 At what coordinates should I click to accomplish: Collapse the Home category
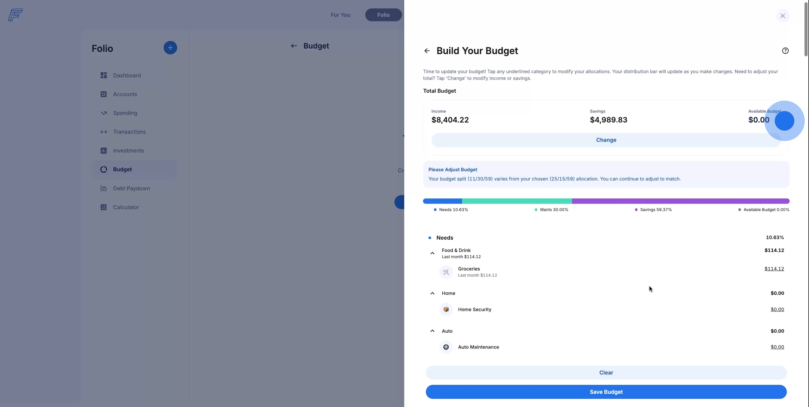[432, 293]
